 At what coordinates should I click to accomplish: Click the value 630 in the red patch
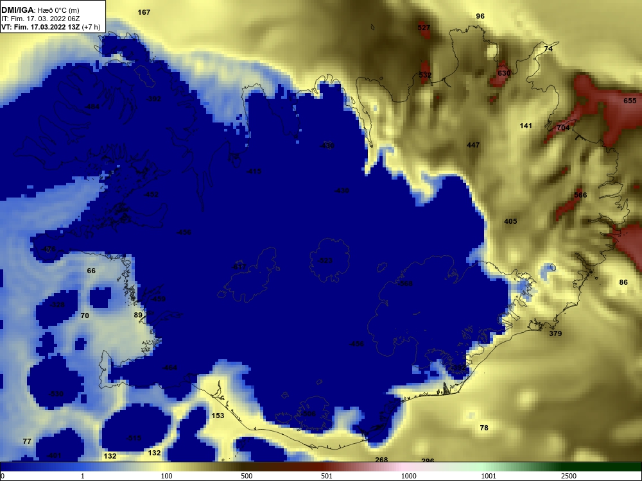tap(503, 73)
